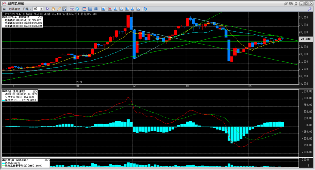Click the 先限連続 contract button
The height and width of the screenshot is (170, 315).
14,9
